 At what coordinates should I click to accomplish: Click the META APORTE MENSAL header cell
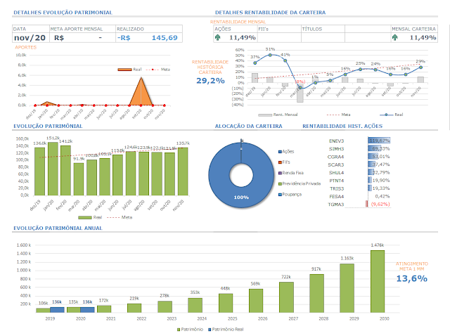pyautogui.click(x=82, y=29)
